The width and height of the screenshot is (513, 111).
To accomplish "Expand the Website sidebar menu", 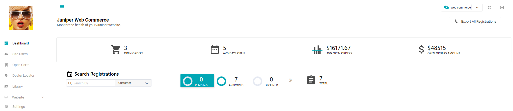I will [x=24, y=97].
